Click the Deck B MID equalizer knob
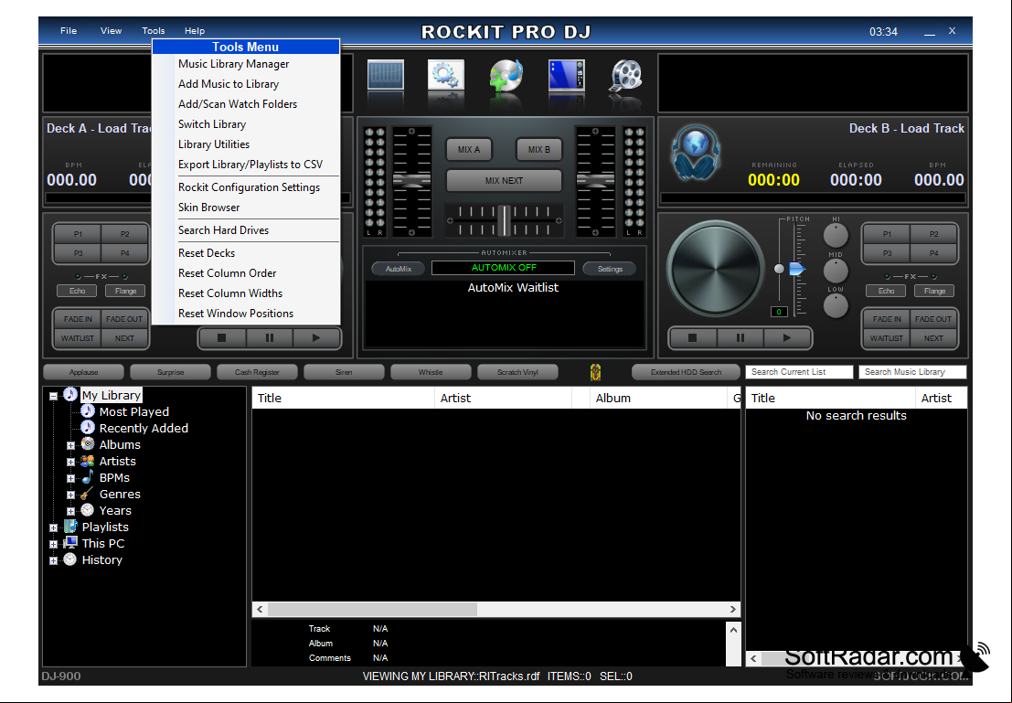1012x703 pixels. pyautogui.click(x=836, y=271)
